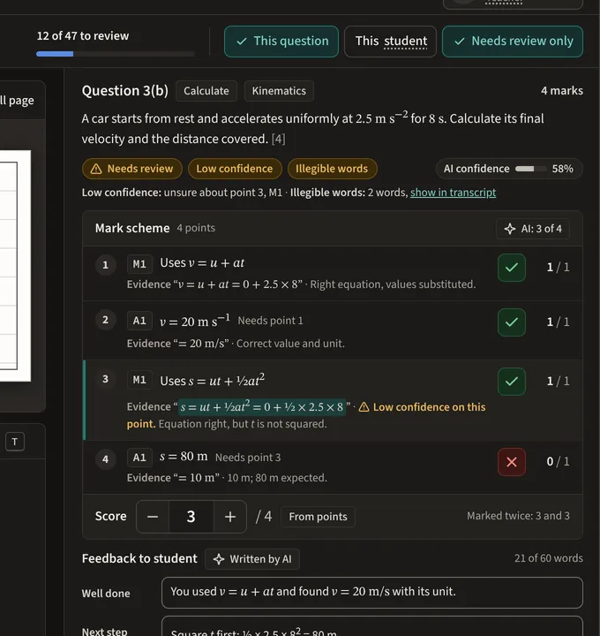Screen dimensions: 600x636
Task: Click the warning triangle in Needs review
Action: point(96,169)
